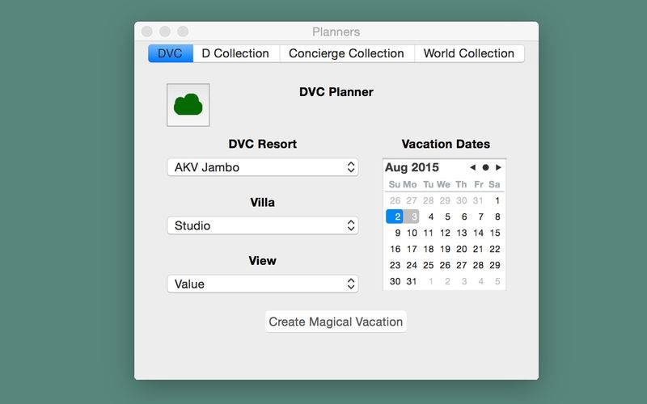Open the World Collection tab
Screen dimensions: 647x404
pyautogui.click(x=469, y=53)
